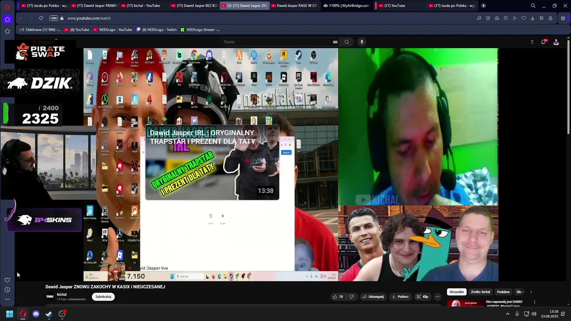Select the 'Źródło: kichal' chip

pos(480,292)
